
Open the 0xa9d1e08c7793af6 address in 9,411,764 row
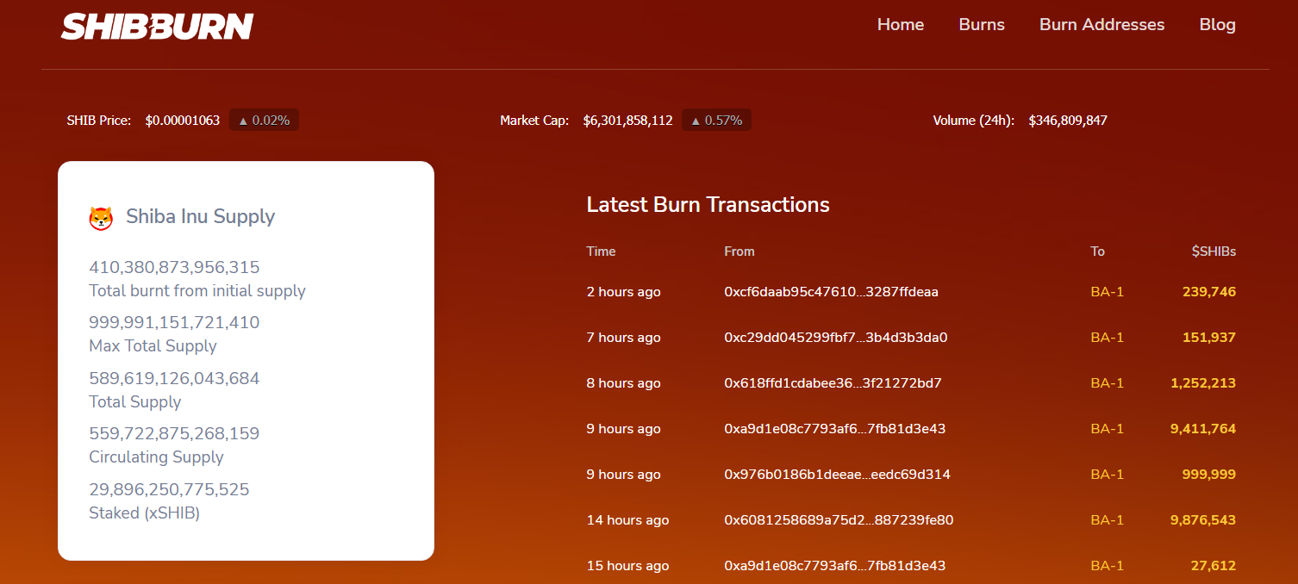pos(835,429)
